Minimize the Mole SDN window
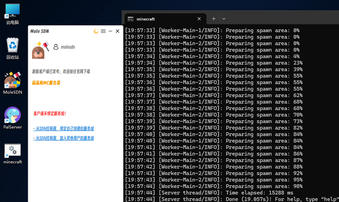The width and height of the screenshot is (339, 202). tap(110, 31)
